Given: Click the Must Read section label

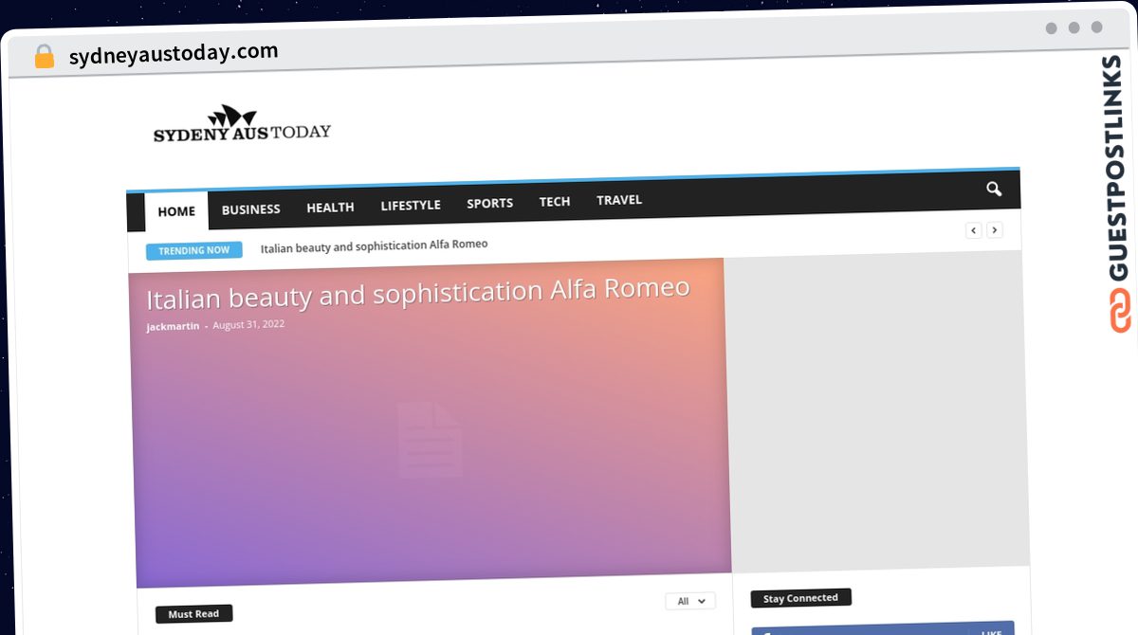Looking at the screenshot, I should (193, 614).
